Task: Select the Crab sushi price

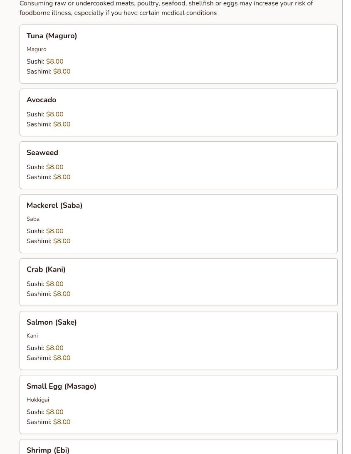Action: pos(54,284)
